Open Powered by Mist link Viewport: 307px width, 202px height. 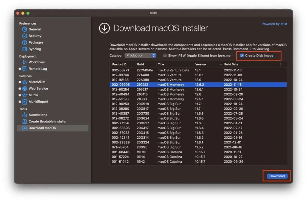(274, 24)
